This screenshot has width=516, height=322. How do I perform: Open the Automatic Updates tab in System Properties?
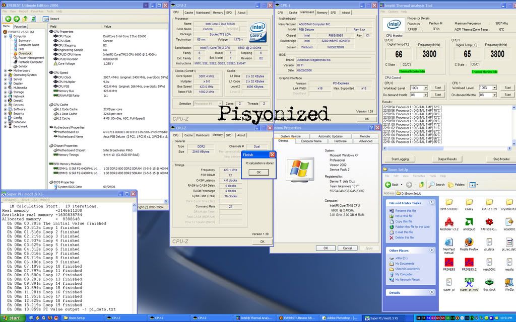[331, 136]
